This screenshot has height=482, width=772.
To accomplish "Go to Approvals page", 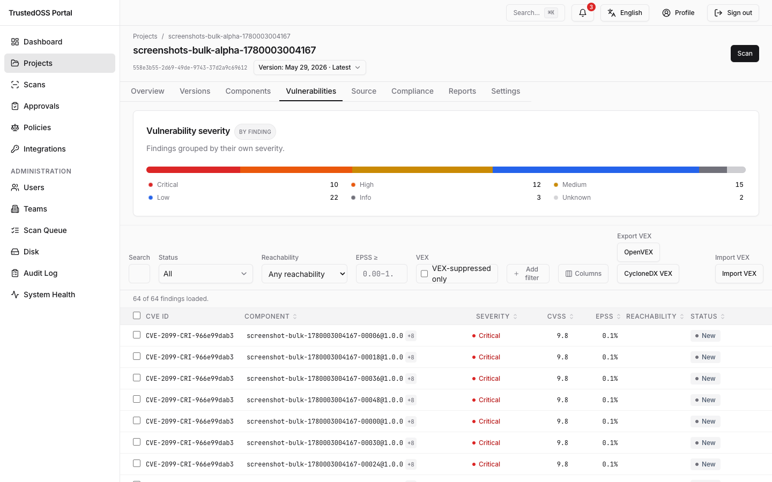I will [x=60, y=106].
